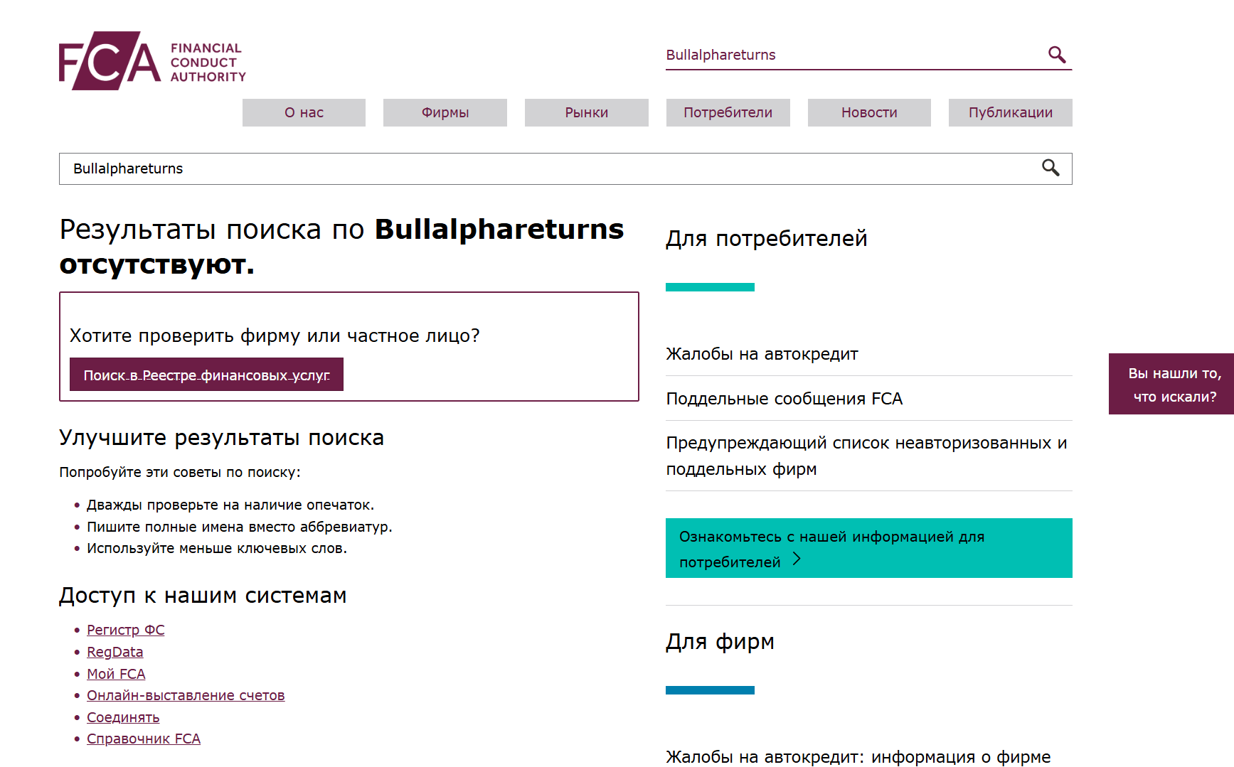Viewport: 1234px width, 767px height.
Task: Click the no-results heading for Bullalphareturns
Action: (342, 246)
